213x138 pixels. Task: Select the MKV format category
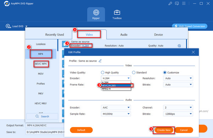coord(41,94)
